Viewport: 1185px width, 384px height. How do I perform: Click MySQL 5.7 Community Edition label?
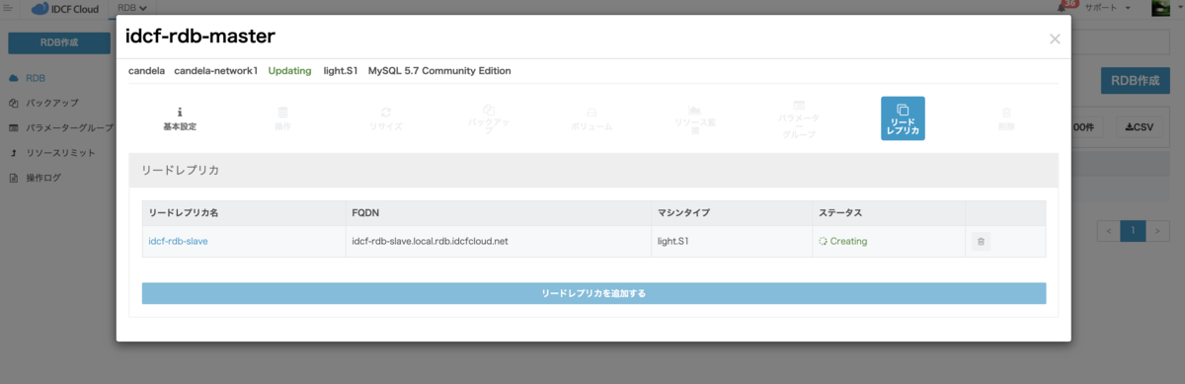[439, 71]
